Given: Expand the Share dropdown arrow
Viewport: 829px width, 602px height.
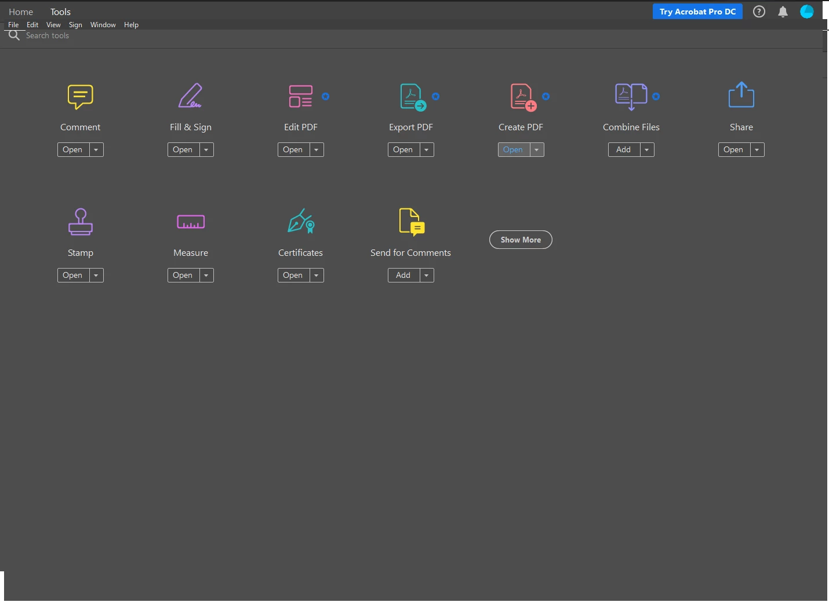Looking at the screenshot, I should [x=757, y=150].
